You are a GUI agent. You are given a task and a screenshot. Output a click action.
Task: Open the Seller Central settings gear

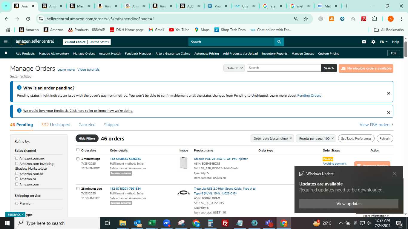point(373,42)
